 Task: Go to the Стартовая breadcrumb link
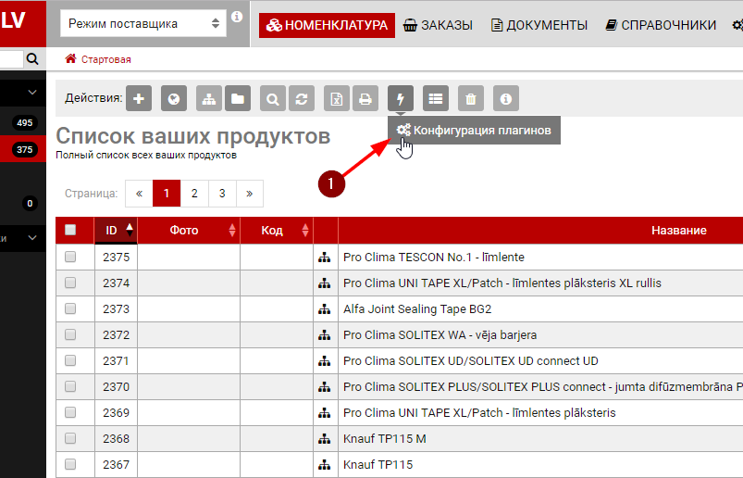105,59
